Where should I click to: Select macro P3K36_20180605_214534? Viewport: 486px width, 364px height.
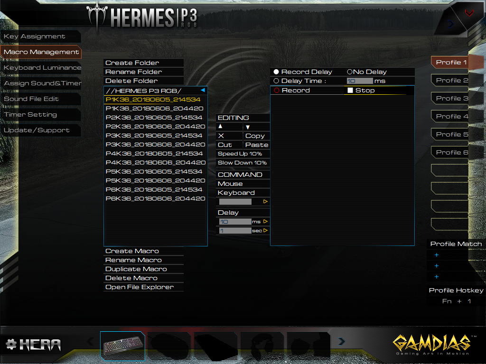click(155, 136)
